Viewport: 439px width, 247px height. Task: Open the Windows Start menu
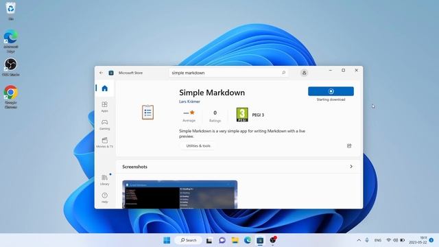[167, 240]
